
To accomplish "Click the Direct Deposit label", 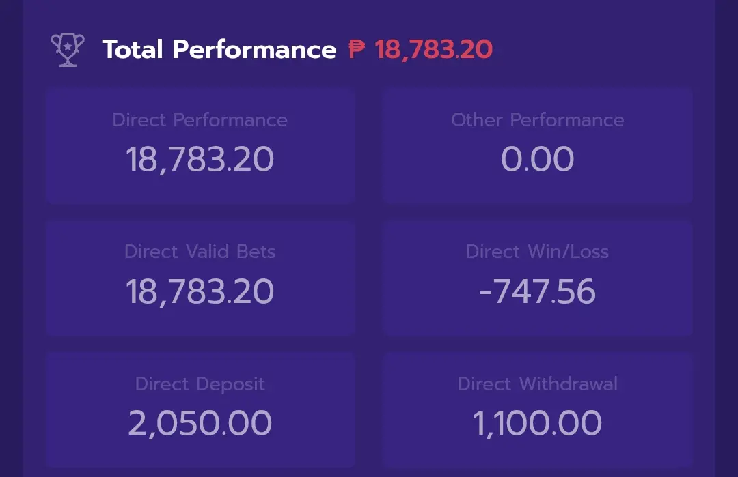I will click(x=200, y=384).
